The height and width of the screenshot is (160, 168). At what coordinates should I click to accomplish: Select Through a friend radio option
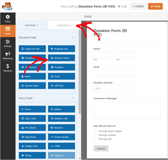point(95,135)
